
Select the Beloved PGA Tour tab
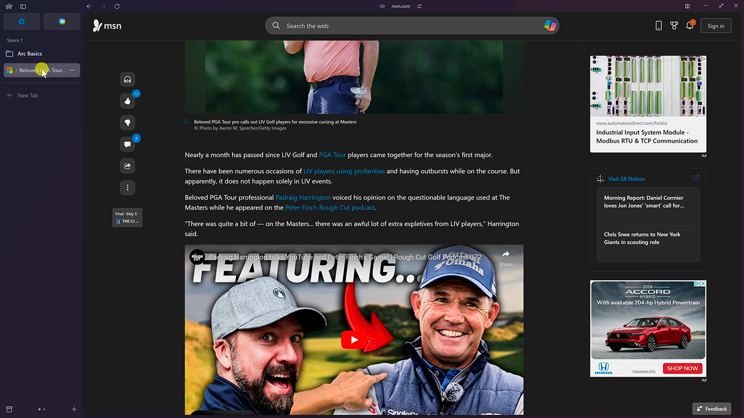41,70
